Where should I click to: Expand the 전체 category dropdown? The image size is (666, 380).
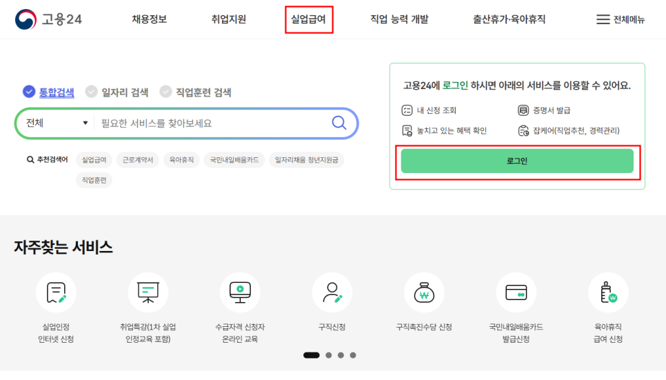57,123
